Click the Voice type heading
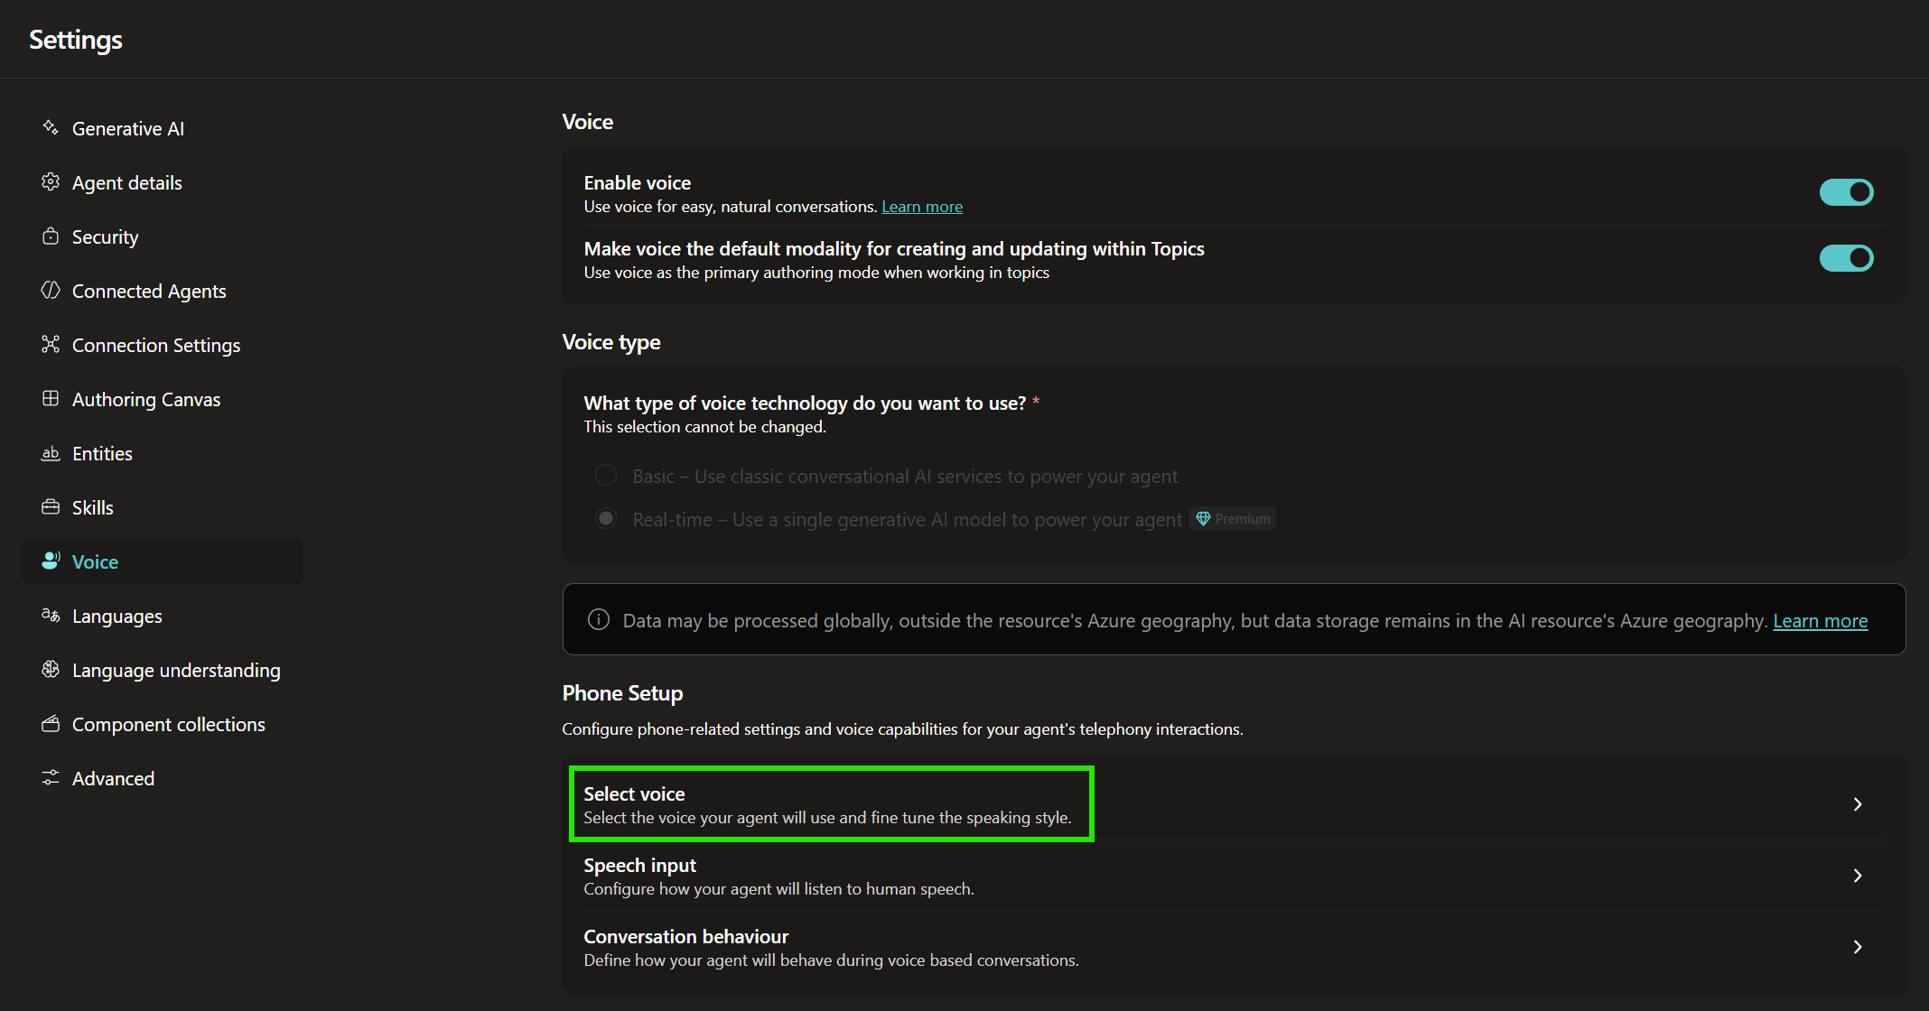This screenshot has height=1011, width=1929. pyautogui.click(x=611, y=342)
